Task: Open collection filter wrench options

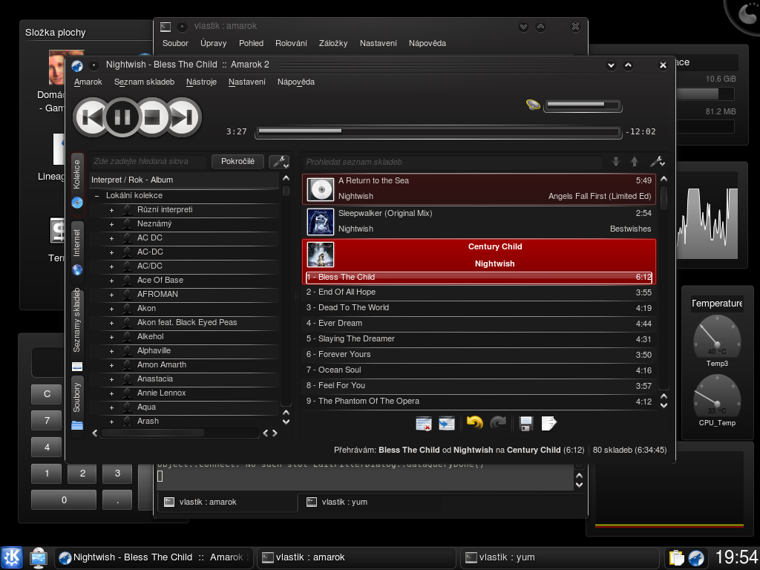Action: click(x=279, y=161)
